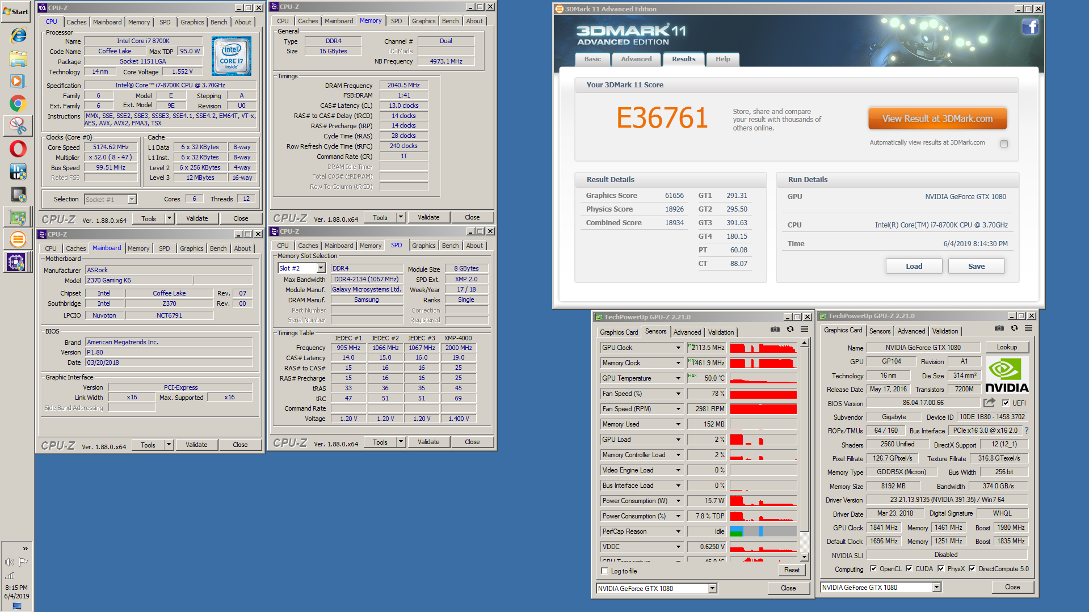Switch to the Advanced tab in 3DMark 11
Viewport: 1089px width, 612px height.
[636, 59]
